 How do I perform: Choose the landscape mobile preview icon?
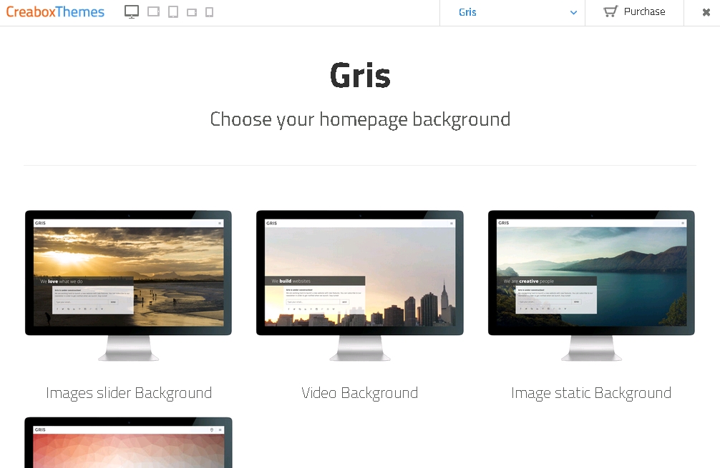coord(192,12)
